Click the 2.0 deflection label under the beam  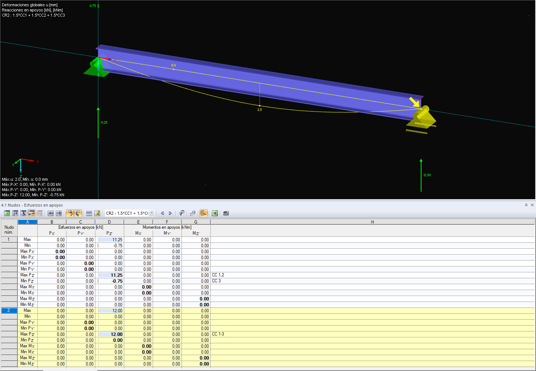(x=259, y=110)
